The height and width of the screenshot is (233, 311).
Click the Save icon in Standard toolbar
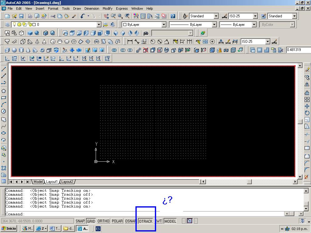point(21,16)
